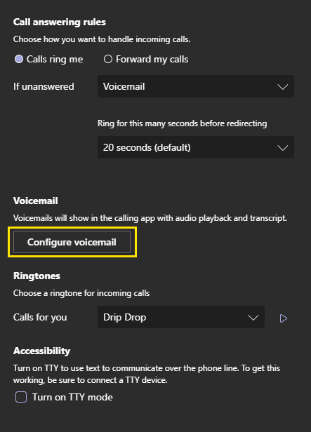Click the Accessibility section heading

(41, 351)
